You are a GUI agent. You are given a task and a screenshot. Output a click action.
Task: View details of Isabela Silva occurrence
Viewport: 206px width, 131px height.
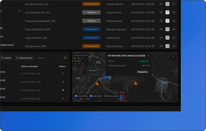tap(161, 38)
